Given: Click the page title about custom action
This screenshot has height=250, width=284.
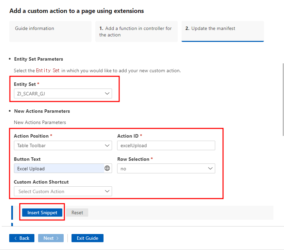Looking at the screenshot, I should click(77, 11).
